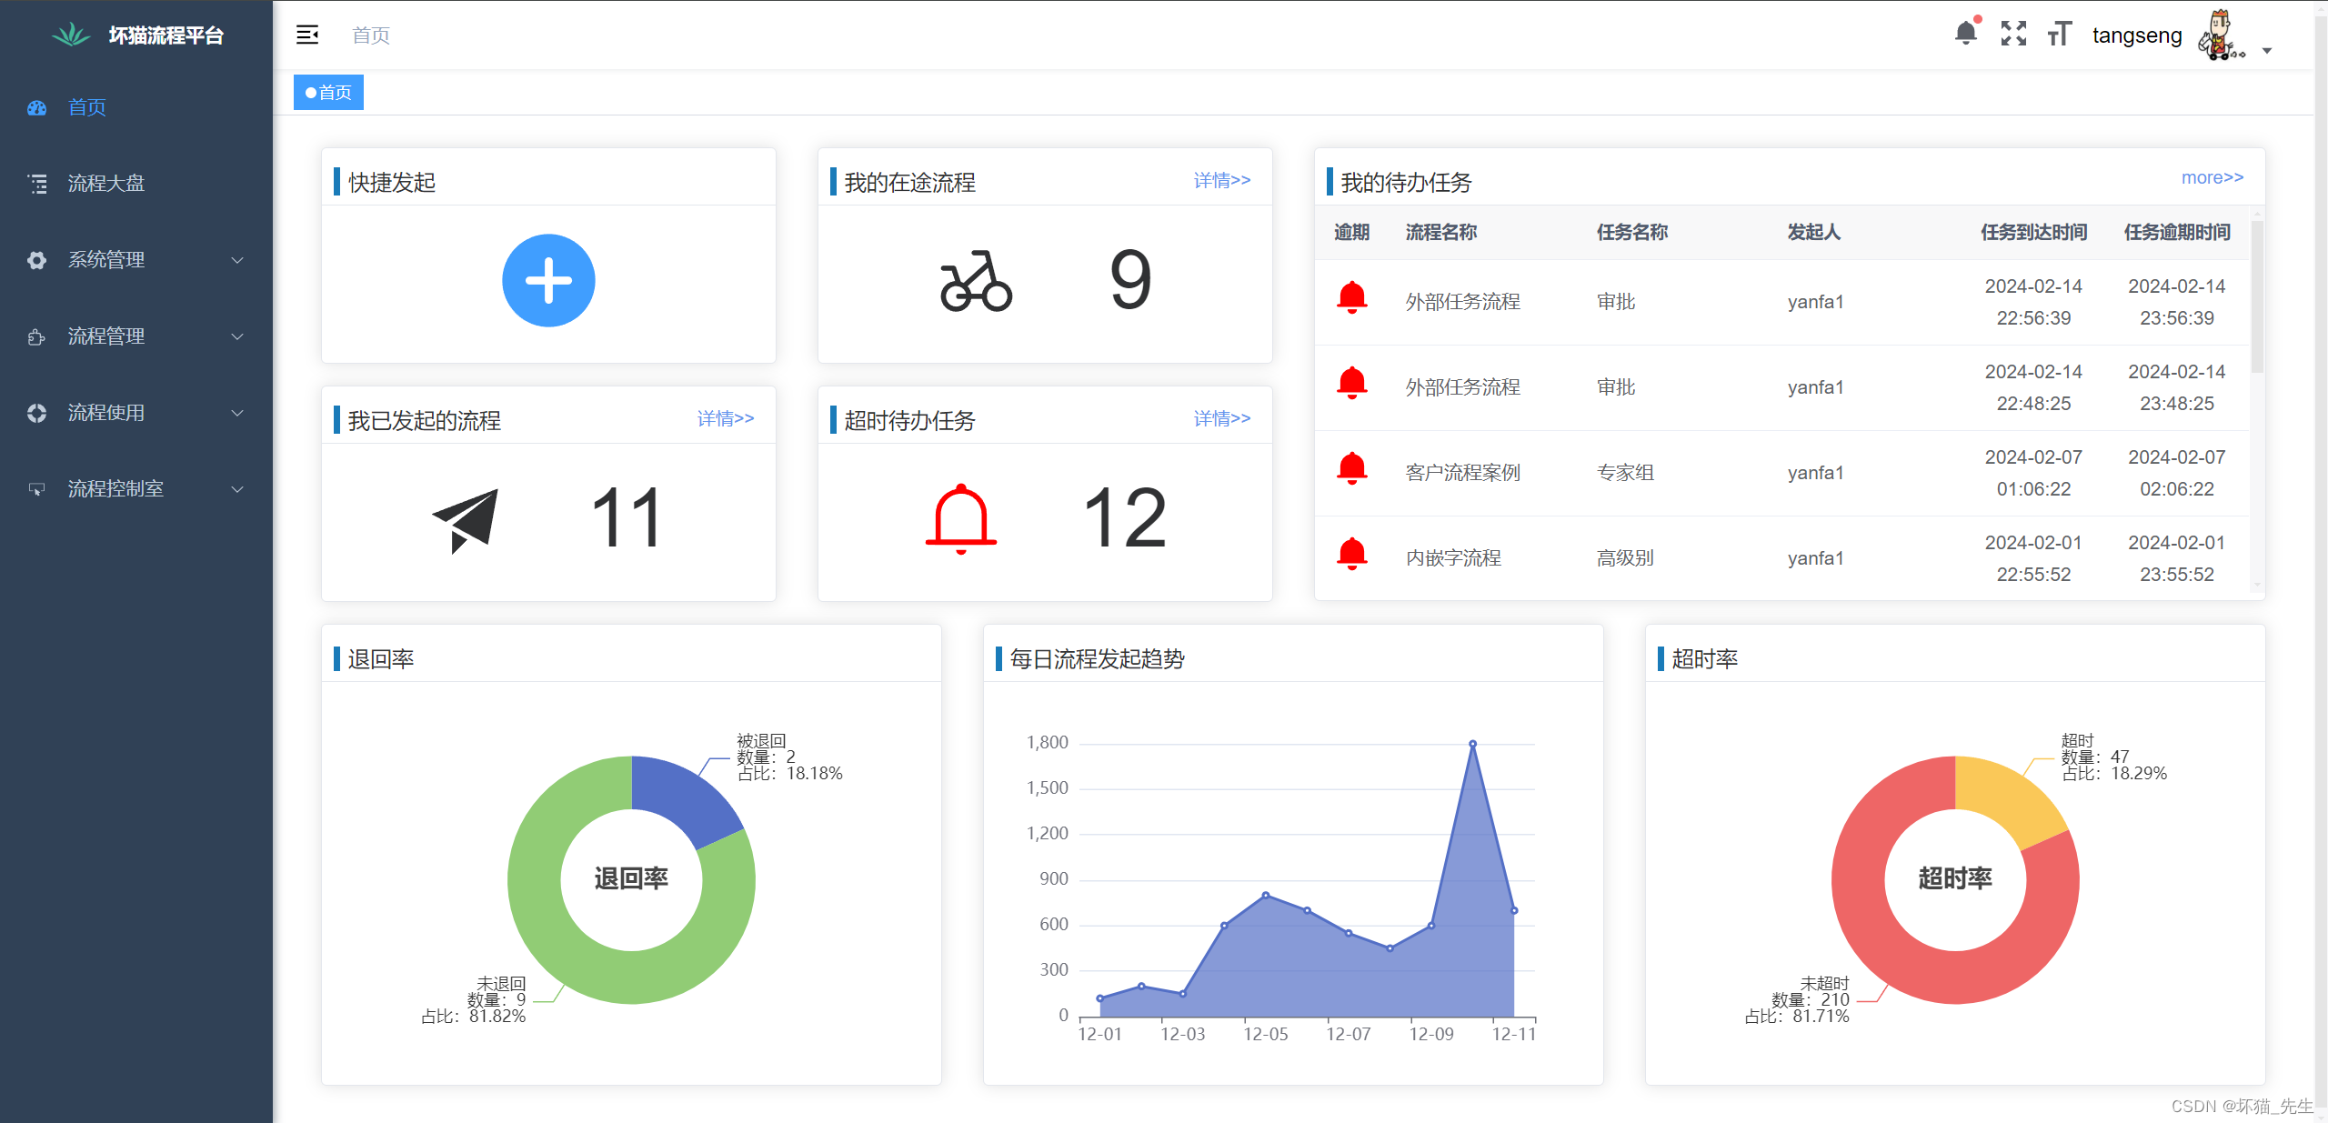Click the tangseng user avatar
This screenshot has height=1123, width=2328.
2219,35
